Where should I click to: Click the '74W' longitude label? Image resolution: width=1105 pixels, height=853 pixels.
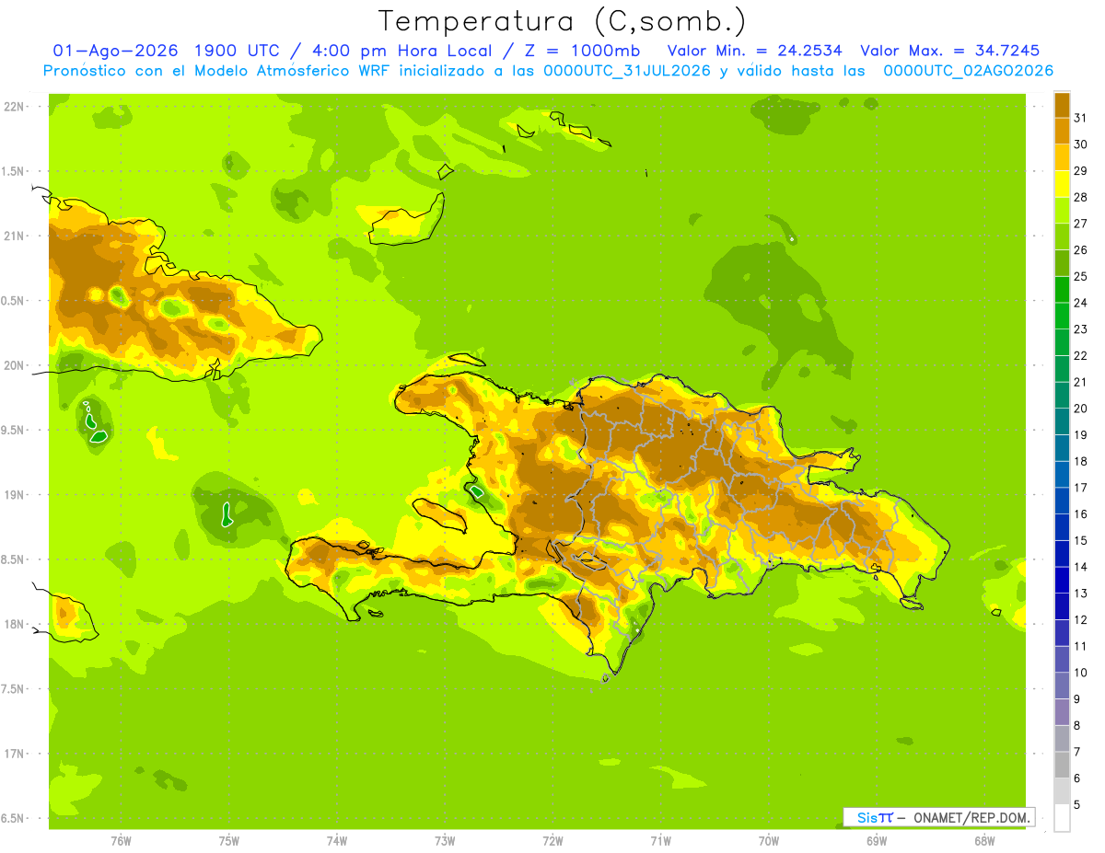click(337, 842)
